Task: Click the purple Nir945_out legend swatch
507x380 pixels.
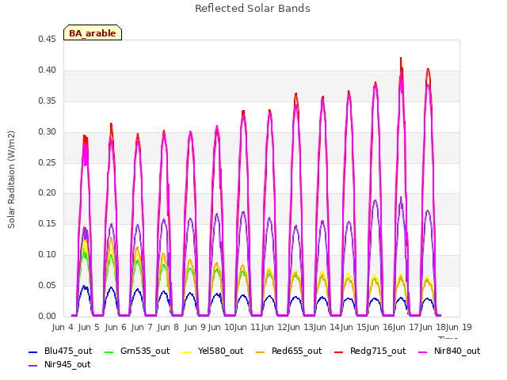Action: (33, 366)
